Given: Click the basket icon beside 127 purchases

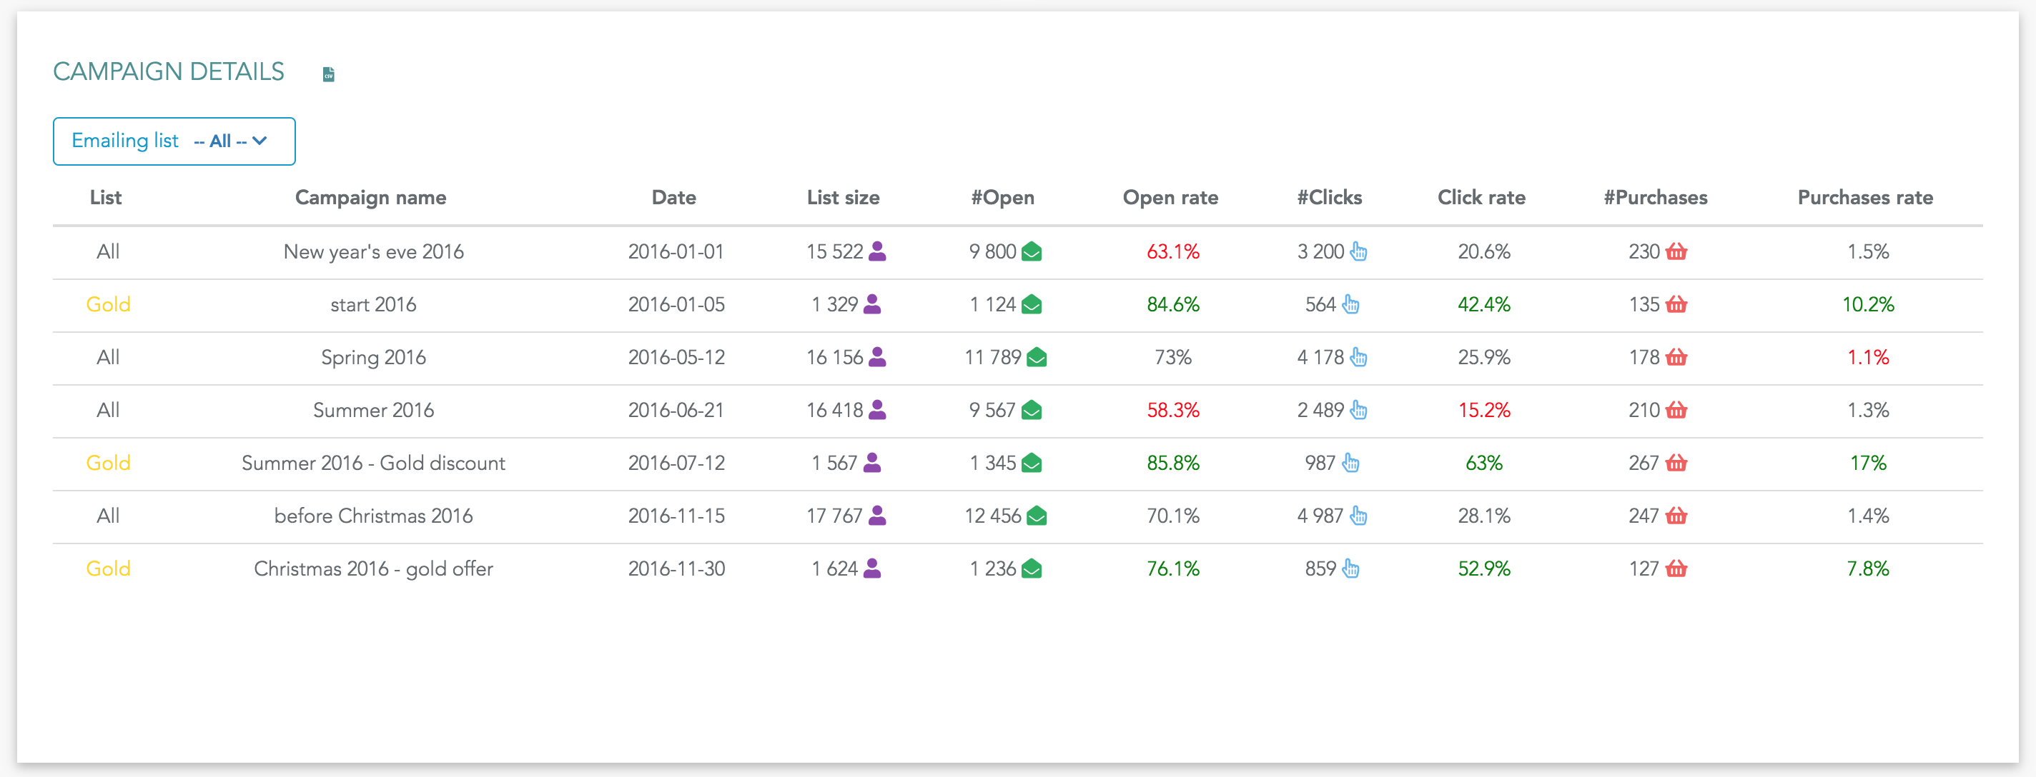Looking at the screenshot, I should [x=1676, y=568].
